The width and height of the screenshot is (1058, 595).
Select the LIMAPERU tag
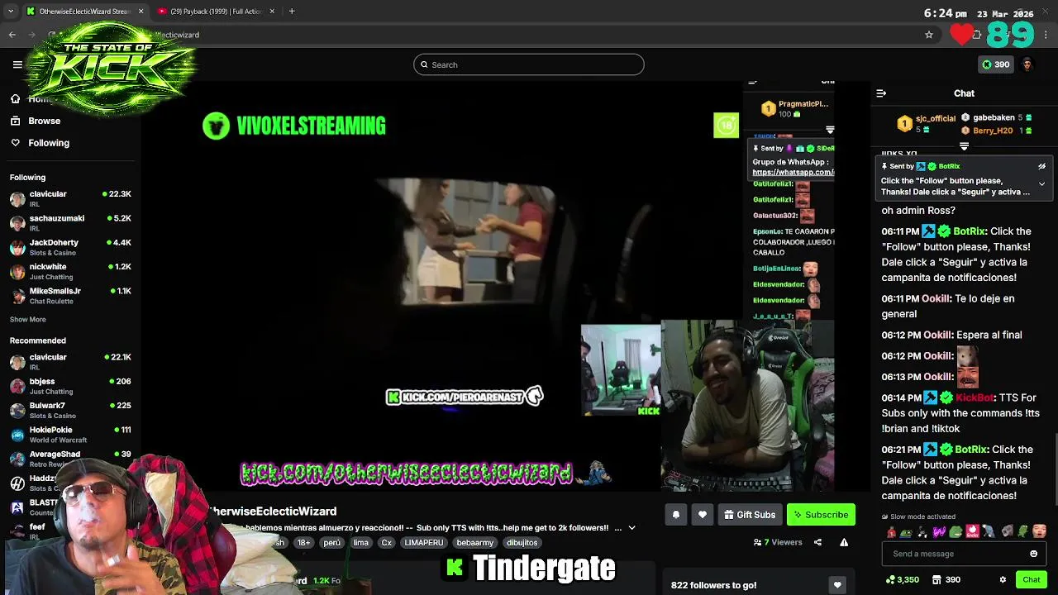click(423, 543)
